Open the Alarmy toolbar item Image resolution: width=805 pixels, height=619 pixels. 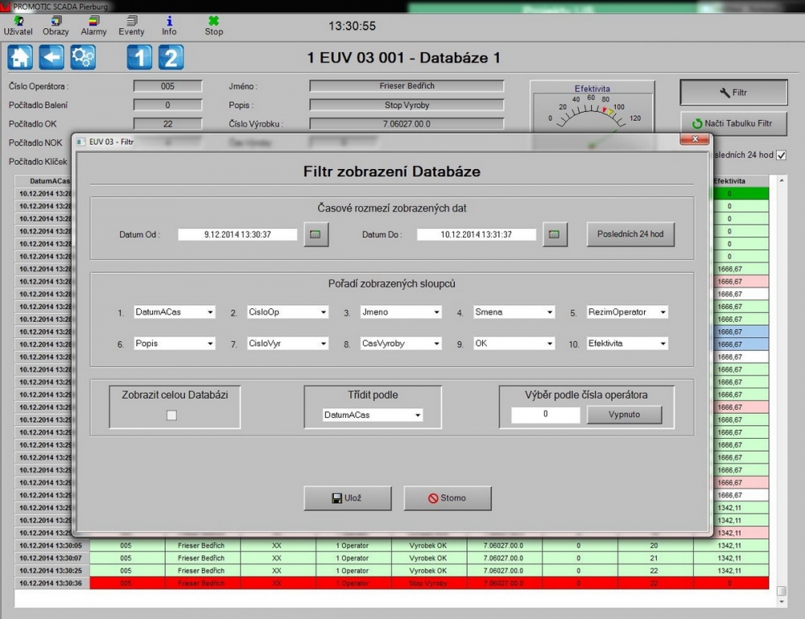(x=93, y=26)
